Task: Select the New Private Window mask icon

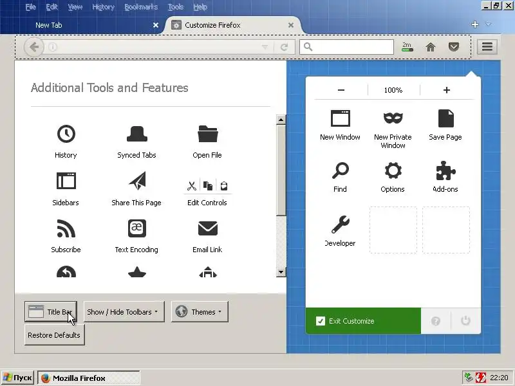Action: click(x=393, y=118)
